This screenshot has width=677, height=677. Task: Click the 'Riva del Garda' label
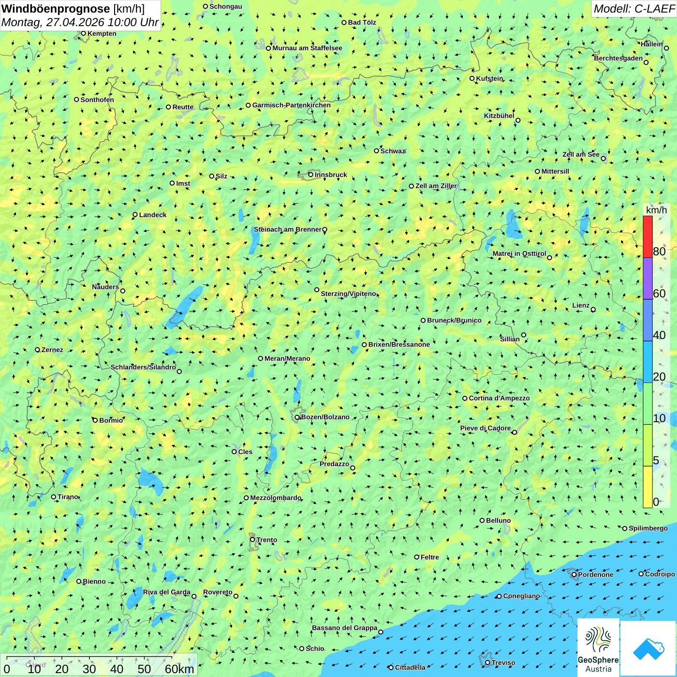[167, 592]
